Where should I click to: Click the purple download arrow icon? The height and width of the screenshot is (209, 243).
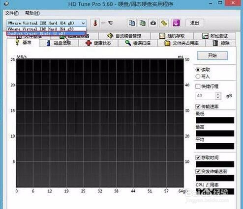pos(176,23)
